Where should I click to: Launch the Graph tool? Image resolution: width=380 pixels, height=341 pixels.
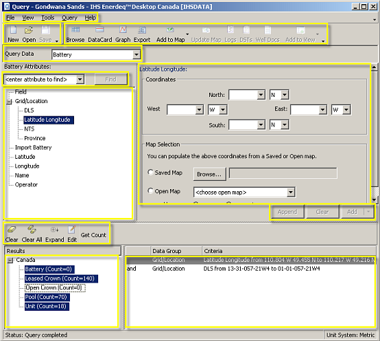click(123, 34)
